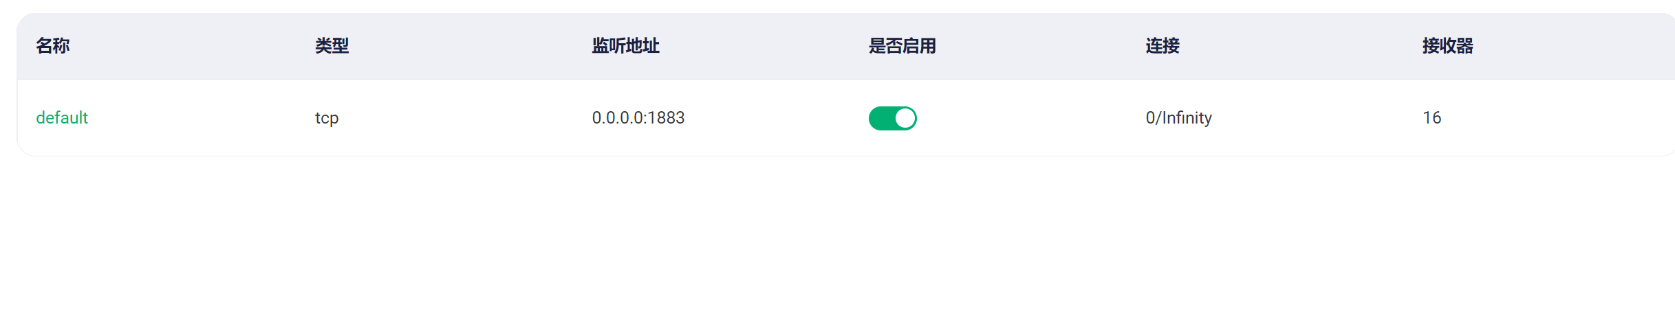Click the 是否启用 column header
The width and height of the screenshot is (1675, 313).
click(903, 46)
